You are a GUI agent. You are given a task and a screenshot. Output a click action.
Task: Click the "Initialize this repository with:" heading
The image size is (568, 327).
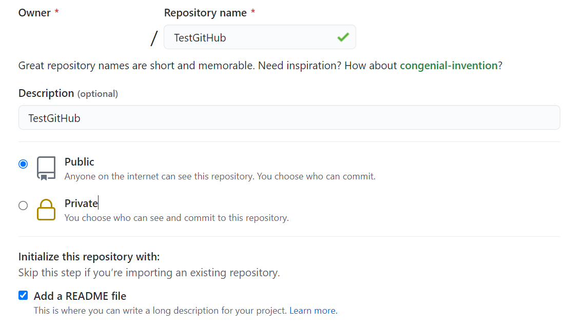89,256
